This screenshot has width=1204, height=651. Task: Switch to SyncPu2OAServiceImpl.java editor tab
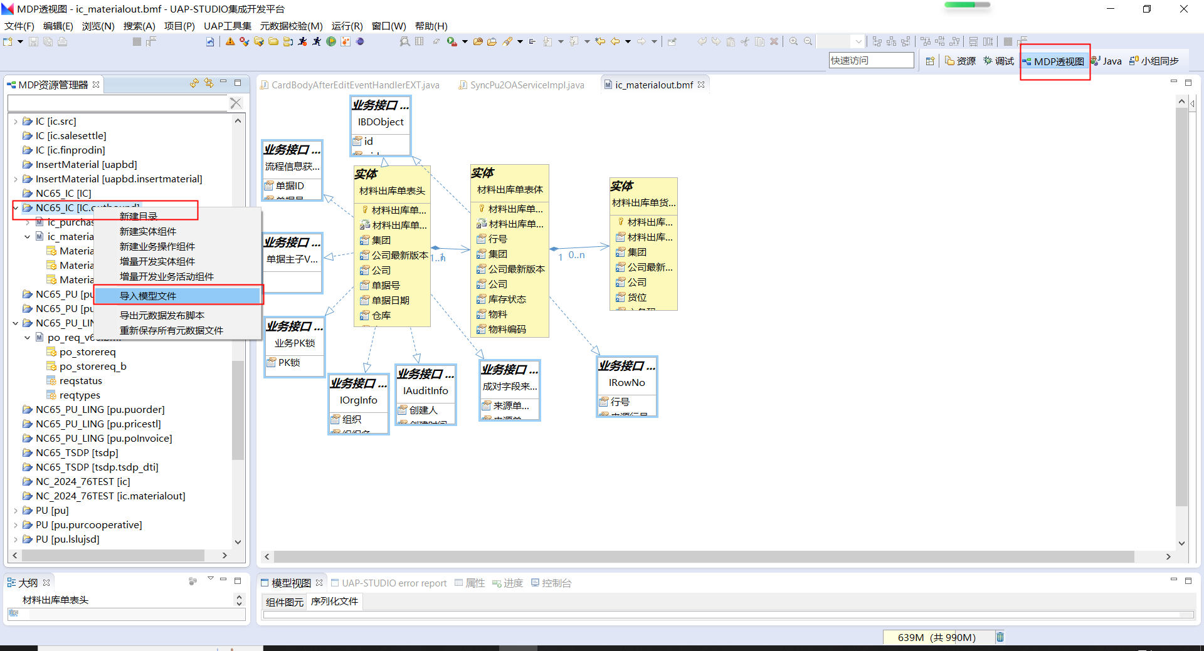[x=521, y=85]
